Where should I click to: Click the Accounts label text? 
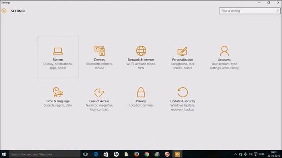224,60
